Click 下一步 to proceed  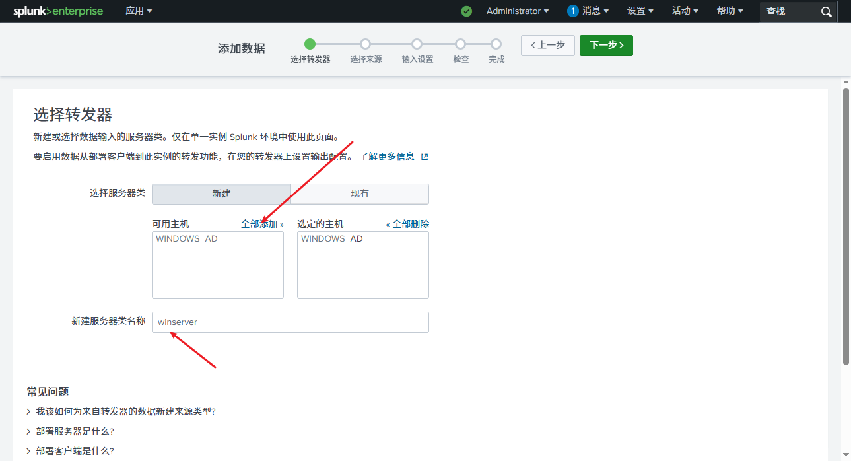605,45
